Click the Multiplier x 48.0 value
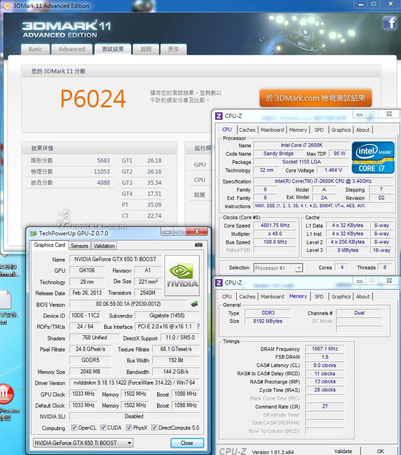The image size is (401, 455). click(275, 233)
